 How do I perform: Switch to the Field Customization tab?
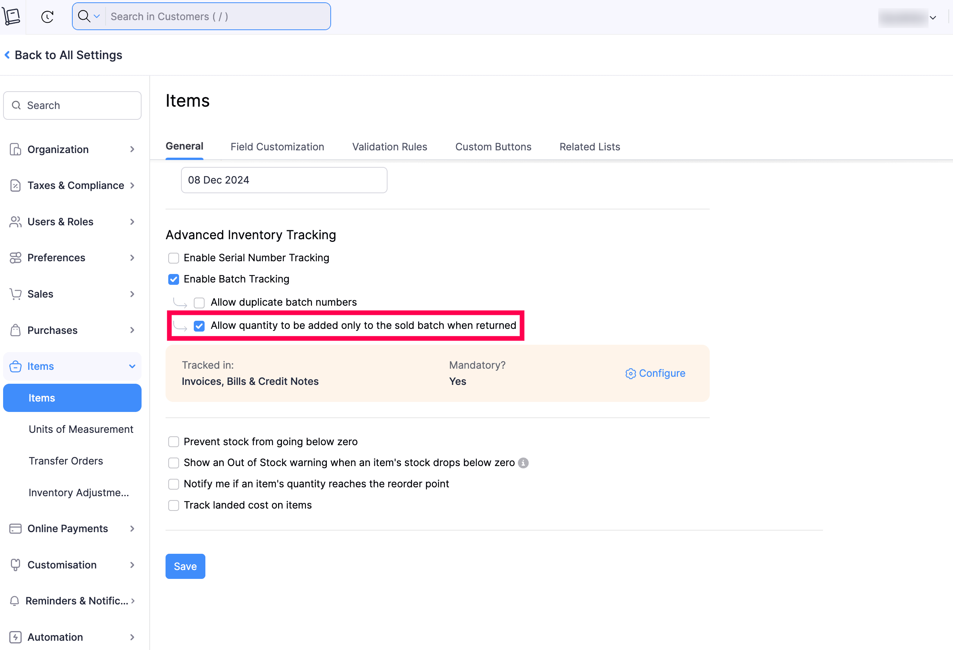(x=277, y=147)
